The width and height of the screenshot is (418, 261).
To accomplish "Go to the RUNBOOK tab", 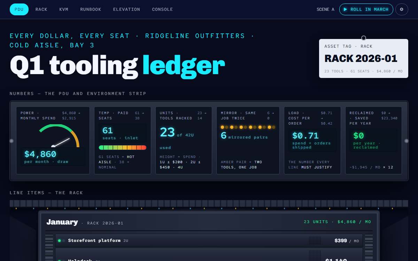I will coord(91,9).
